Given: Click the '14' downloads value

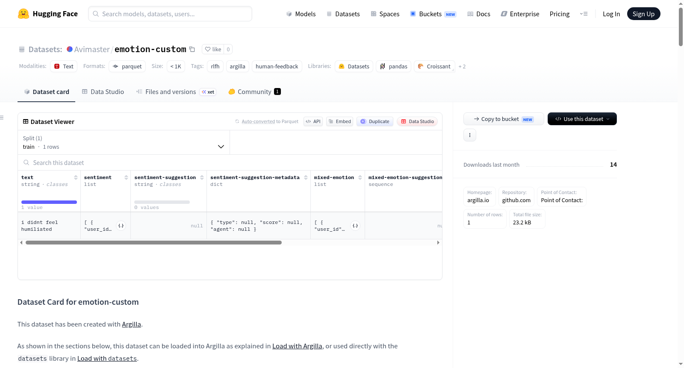Looking at the screenshot, I should pos(613,165).
